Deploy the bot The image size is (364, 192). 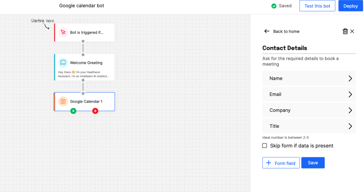(350, 6)
